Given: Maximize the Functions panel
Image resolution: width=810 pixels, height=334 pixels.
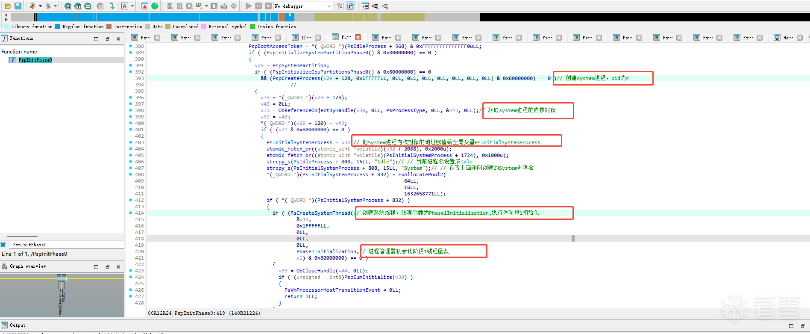Looking at the screenshot, I should click(x=96, y=38).
